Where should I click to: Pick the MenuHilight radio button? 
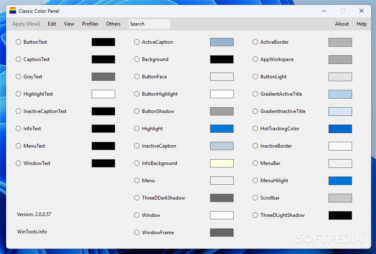pyautogui.click(x=255, y=181)
